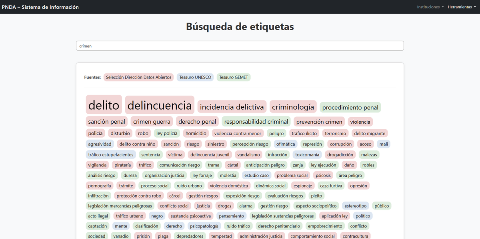The height and width of the screenshot is (239, 480).
Task: Click the 'estereotipo' tag
Action: click(356, 206)
